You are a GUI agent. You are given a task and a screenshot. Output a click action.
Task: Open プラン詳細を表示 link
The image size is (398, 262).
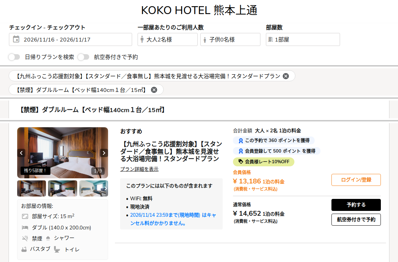[139, 169]
